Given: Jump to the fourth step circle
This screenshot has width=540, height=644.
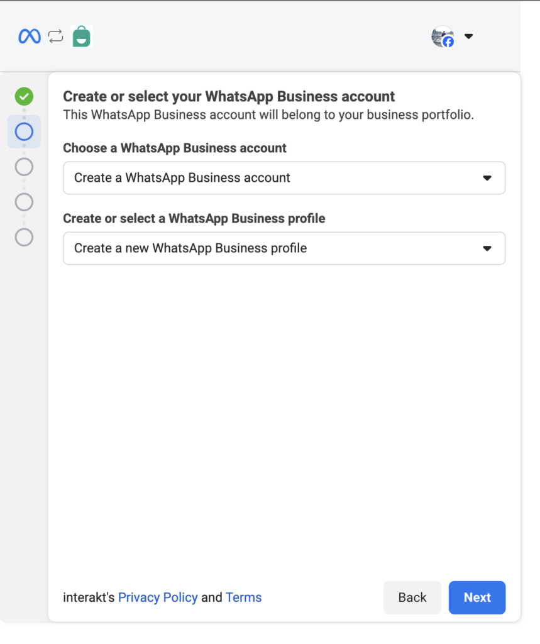Looking at the screenshot, I should point(25,202).
